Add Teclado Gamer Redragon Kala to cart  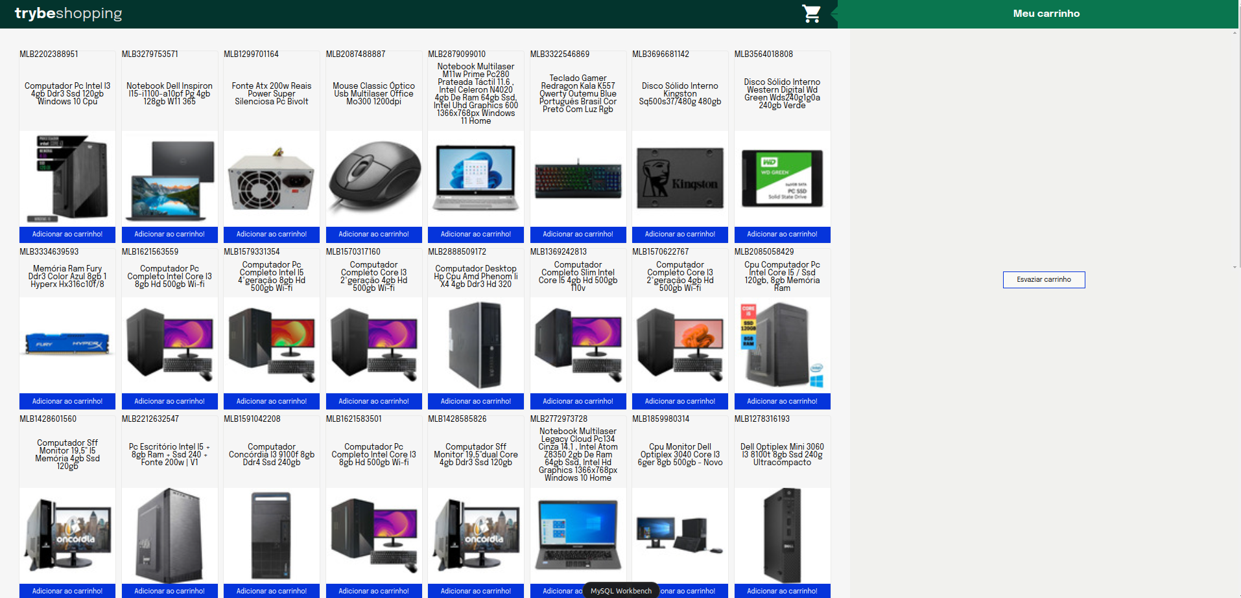[578, 235]
